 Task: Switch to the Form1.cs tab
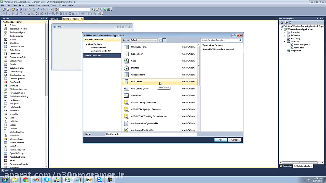[54, 19]
